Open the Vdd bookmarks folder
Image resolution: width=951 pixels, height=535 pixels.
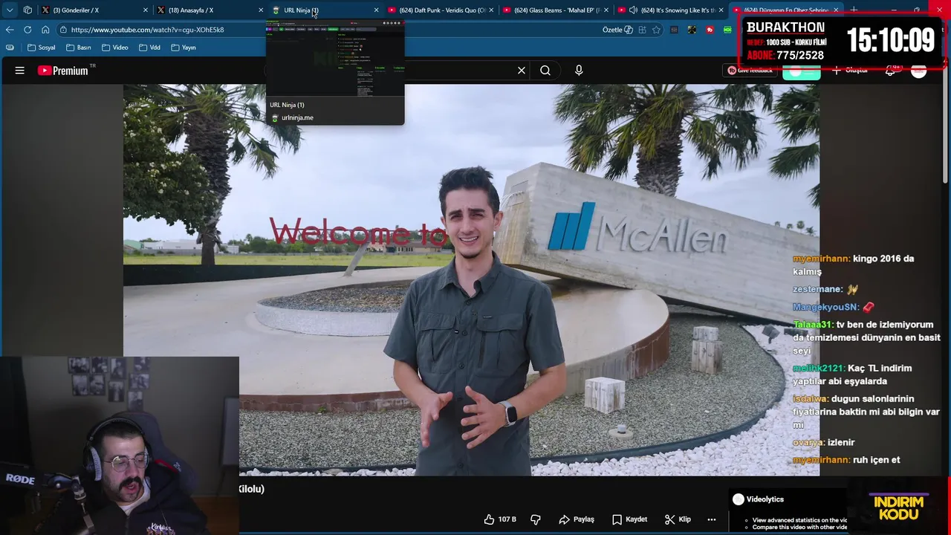(x=149, y=48)
